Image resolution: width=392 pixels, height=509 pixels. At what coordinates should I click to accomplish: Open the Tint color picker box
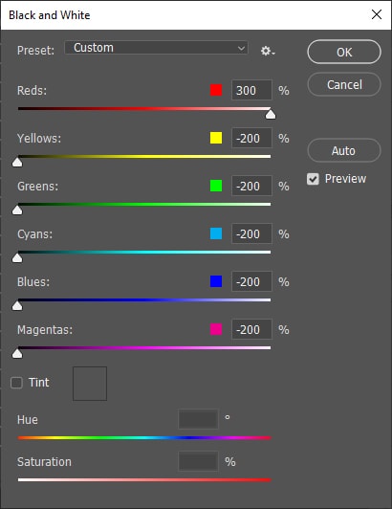(90, 384)
